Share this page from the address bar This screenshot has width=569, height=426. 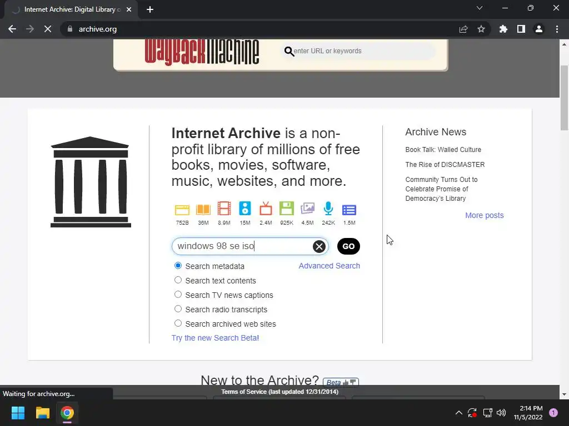click(x=463, y=29)
